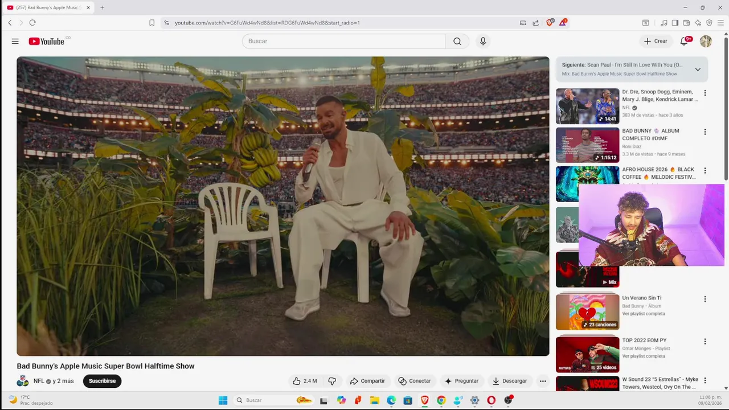The width and height of the screenshot is (729, 410).
Task: Click the browser address bar URL
Action: point(267,23)
